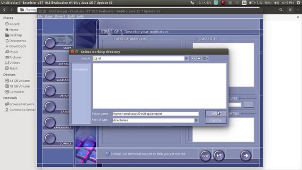Viewport: 302px width, 170px height.
Task: Open the Build menu
Action: click(x=71, y=17)
